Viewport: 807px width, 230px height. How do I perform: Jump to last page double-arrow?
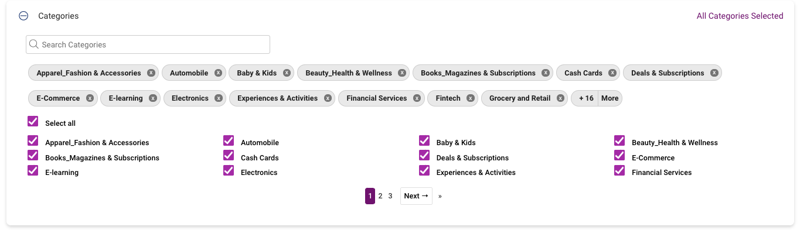(440, 196)
